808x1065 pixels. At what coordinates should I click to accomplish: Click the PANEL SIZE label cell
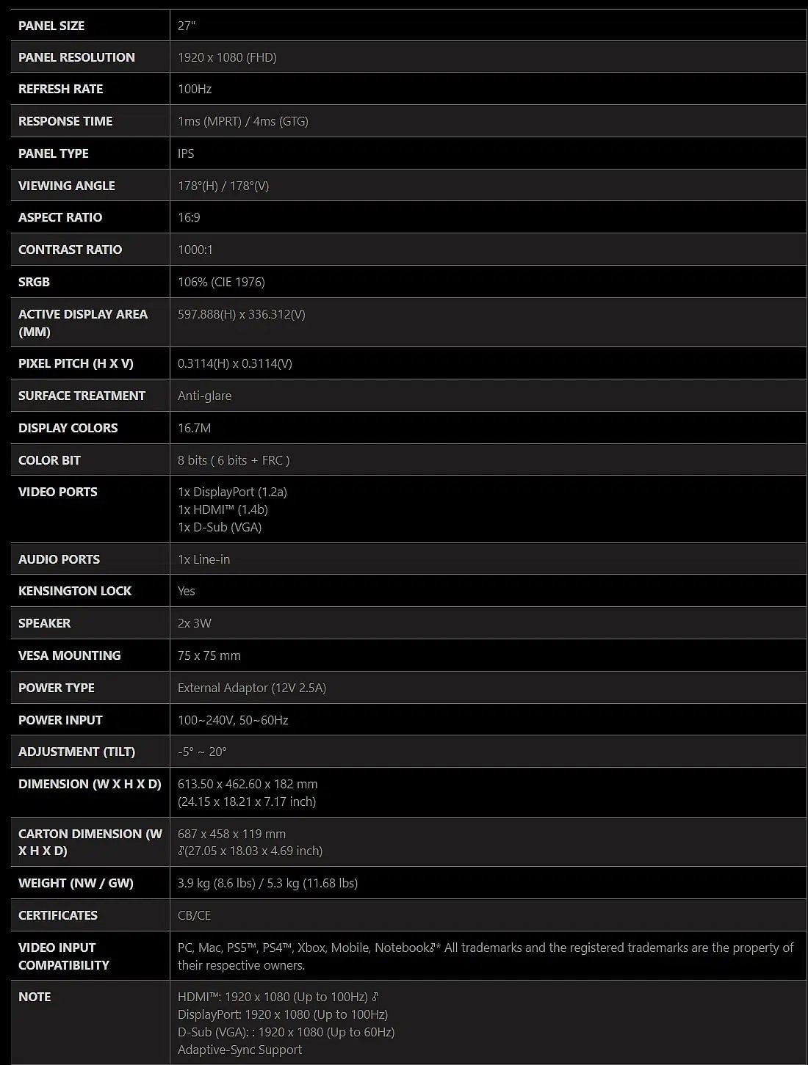90,26
